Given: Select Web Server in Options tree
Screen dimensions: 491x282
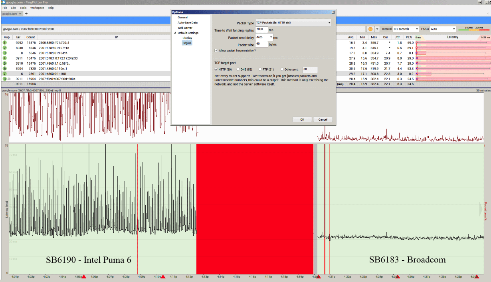Looking at the screenshot, I should (185, 28).
